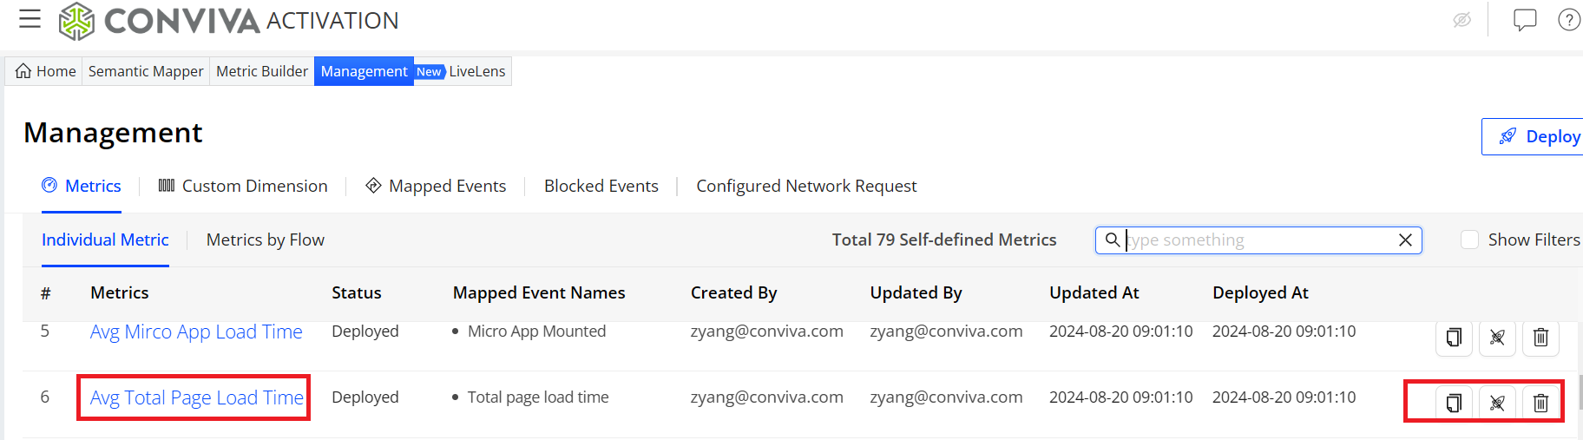Copy the Avg Mirco App Load Time metric

(1455, 337)
